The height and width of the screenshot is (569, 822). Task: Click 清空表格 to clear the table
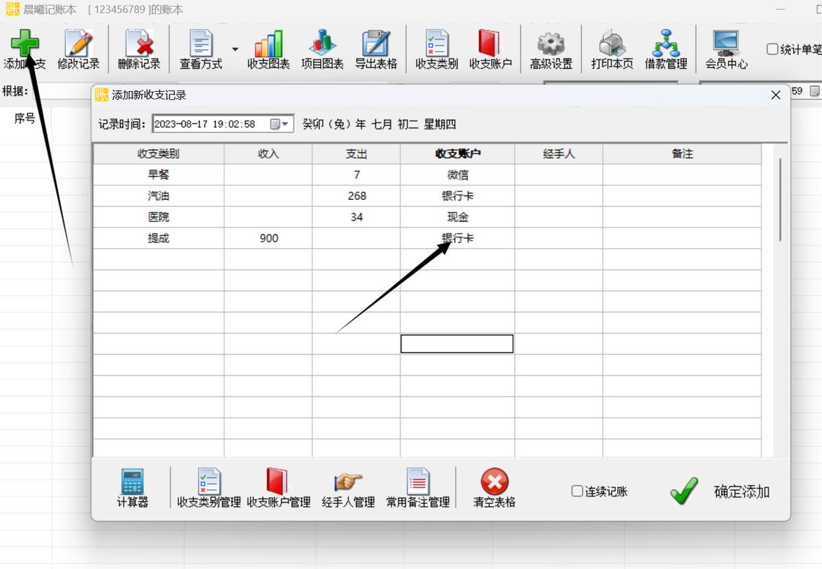[x=495, y=486]
